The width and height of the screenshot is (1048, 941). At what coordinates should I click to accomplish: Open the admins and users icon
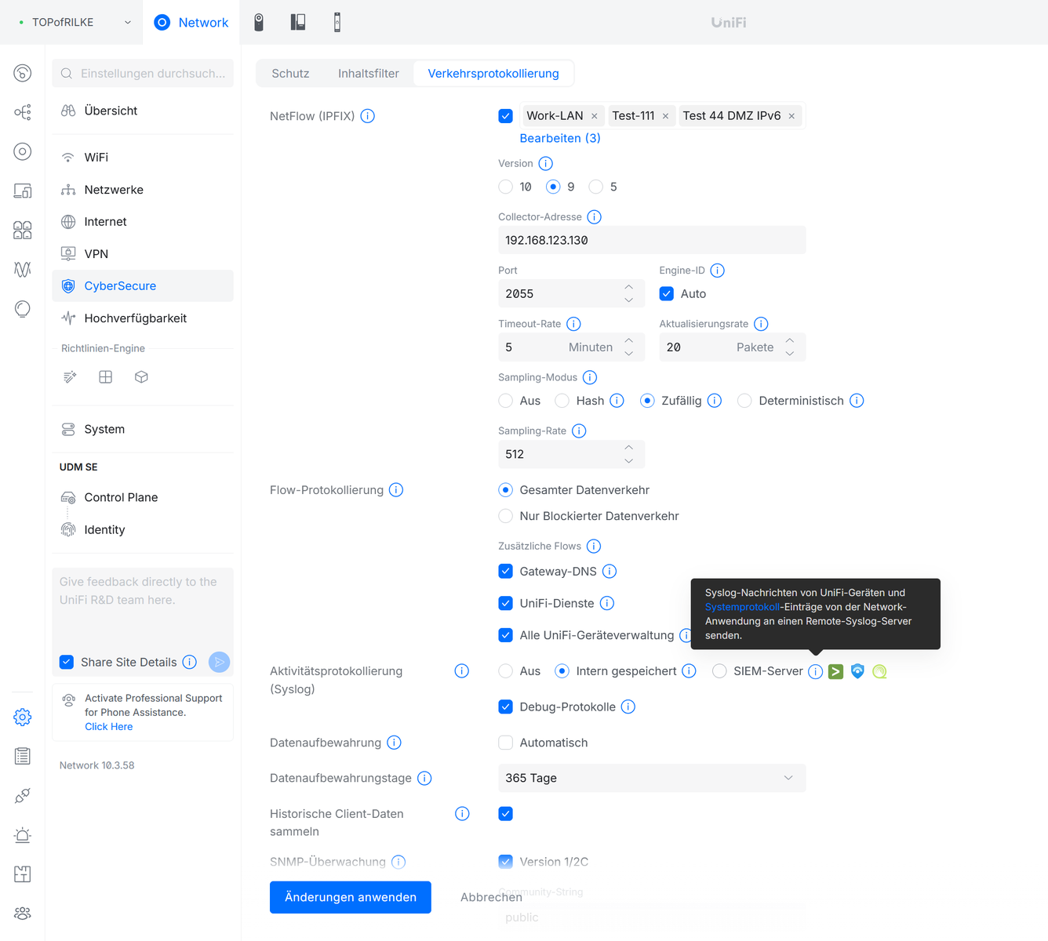pyautogui.click(x=23, y=913)
